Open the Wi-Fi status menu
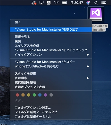The image size is (111, 125). point(56,3)
